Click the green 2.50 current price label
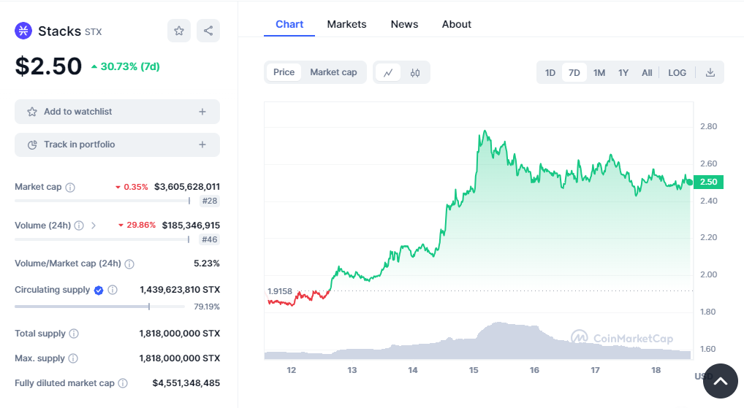The height and width of the screenshot is (408, 744). point(708,182)
